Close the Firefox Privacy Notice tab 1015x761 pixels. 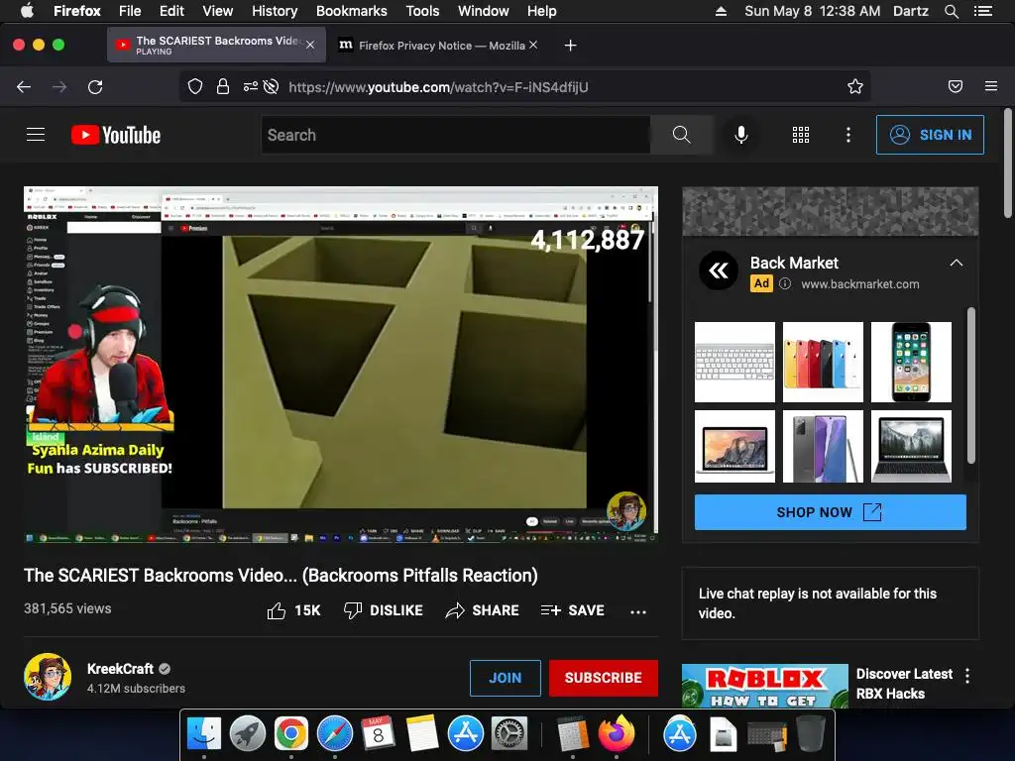[x=532, y=45]
